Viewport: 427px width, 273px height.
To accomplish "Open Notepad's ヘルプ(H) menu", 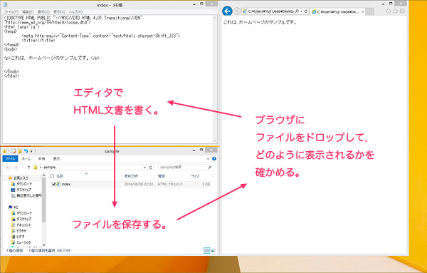I will pyautogui.click(x=75, y=12).
